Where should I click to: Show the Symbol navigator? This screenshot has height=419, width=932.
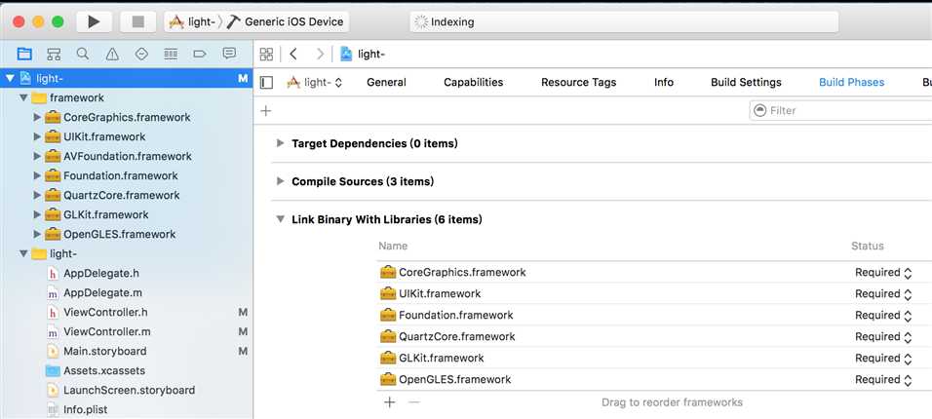tap(54, 55)
